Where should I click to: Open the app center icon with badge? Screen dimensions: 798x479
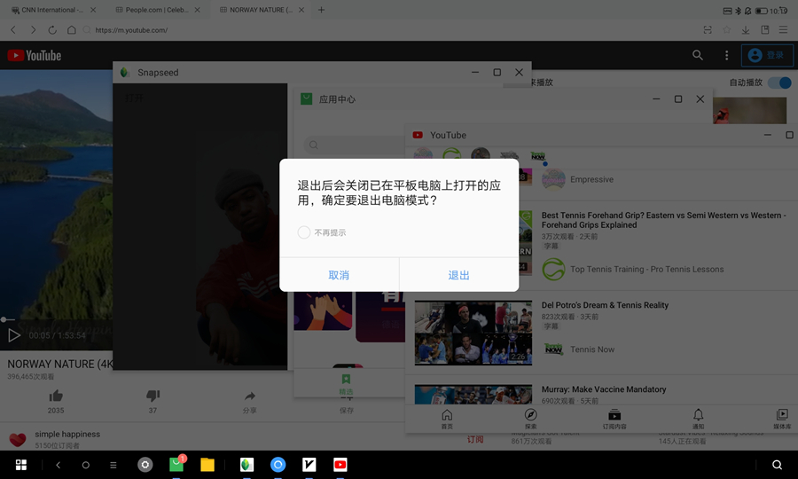[176, 464]
